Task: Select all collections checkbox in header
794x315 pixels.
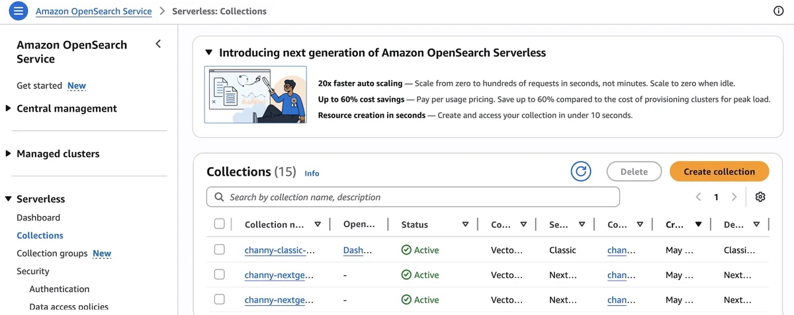Action: 220,224
